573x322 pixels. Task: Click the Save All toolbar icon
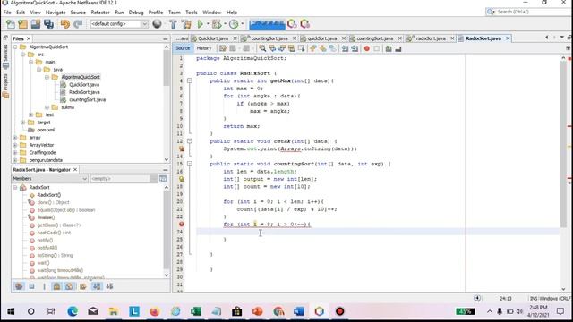tap(48, 24)
